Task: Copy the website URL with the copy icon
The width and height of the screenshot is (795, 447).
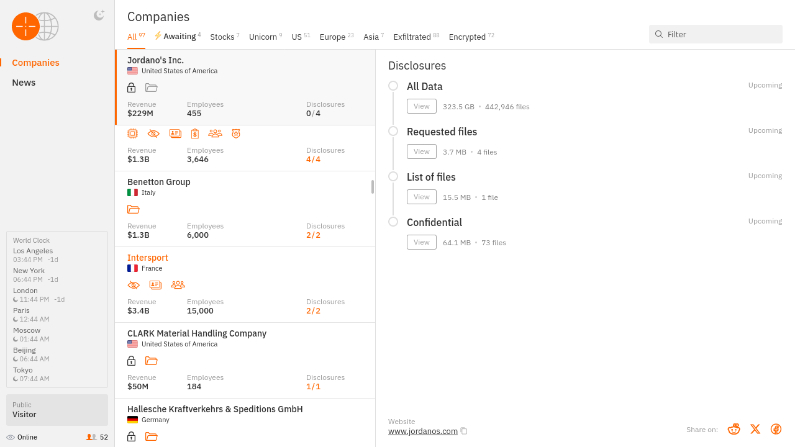Action: (464, 431)
